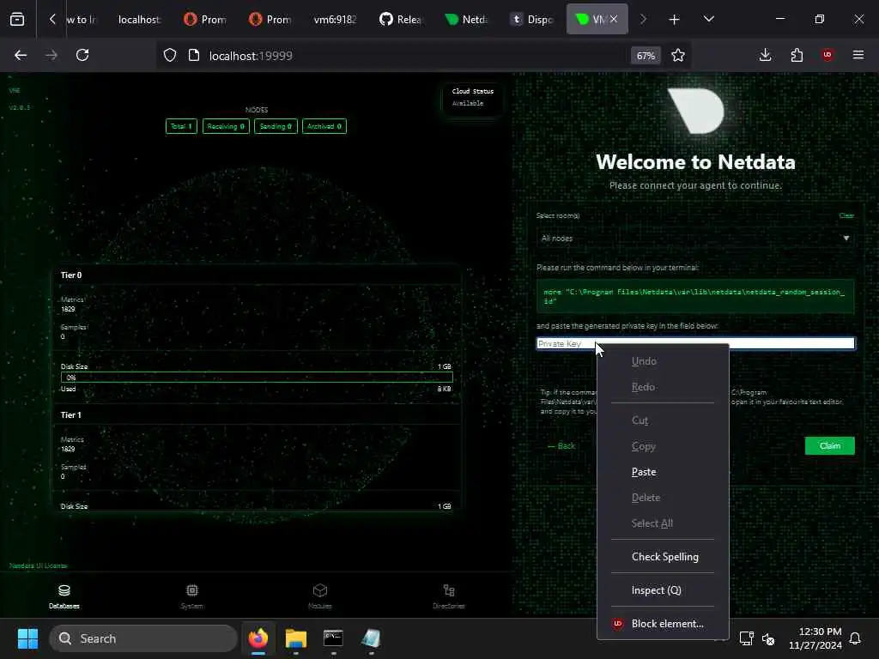Open the Firefox application menu
This screenshot has height=659, width=879.
[x=858, y=55]
